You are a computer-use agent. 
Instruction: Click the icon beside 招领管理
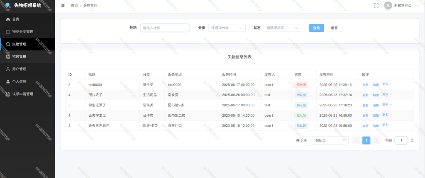point(8,57)
